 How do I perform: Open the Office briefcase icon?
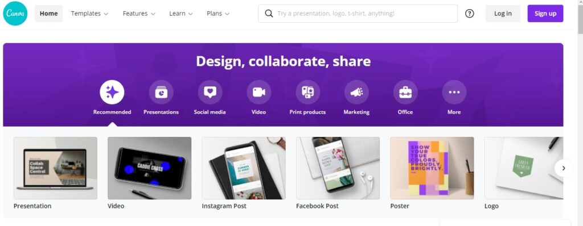pyautogui.click(x=405, y=92)
